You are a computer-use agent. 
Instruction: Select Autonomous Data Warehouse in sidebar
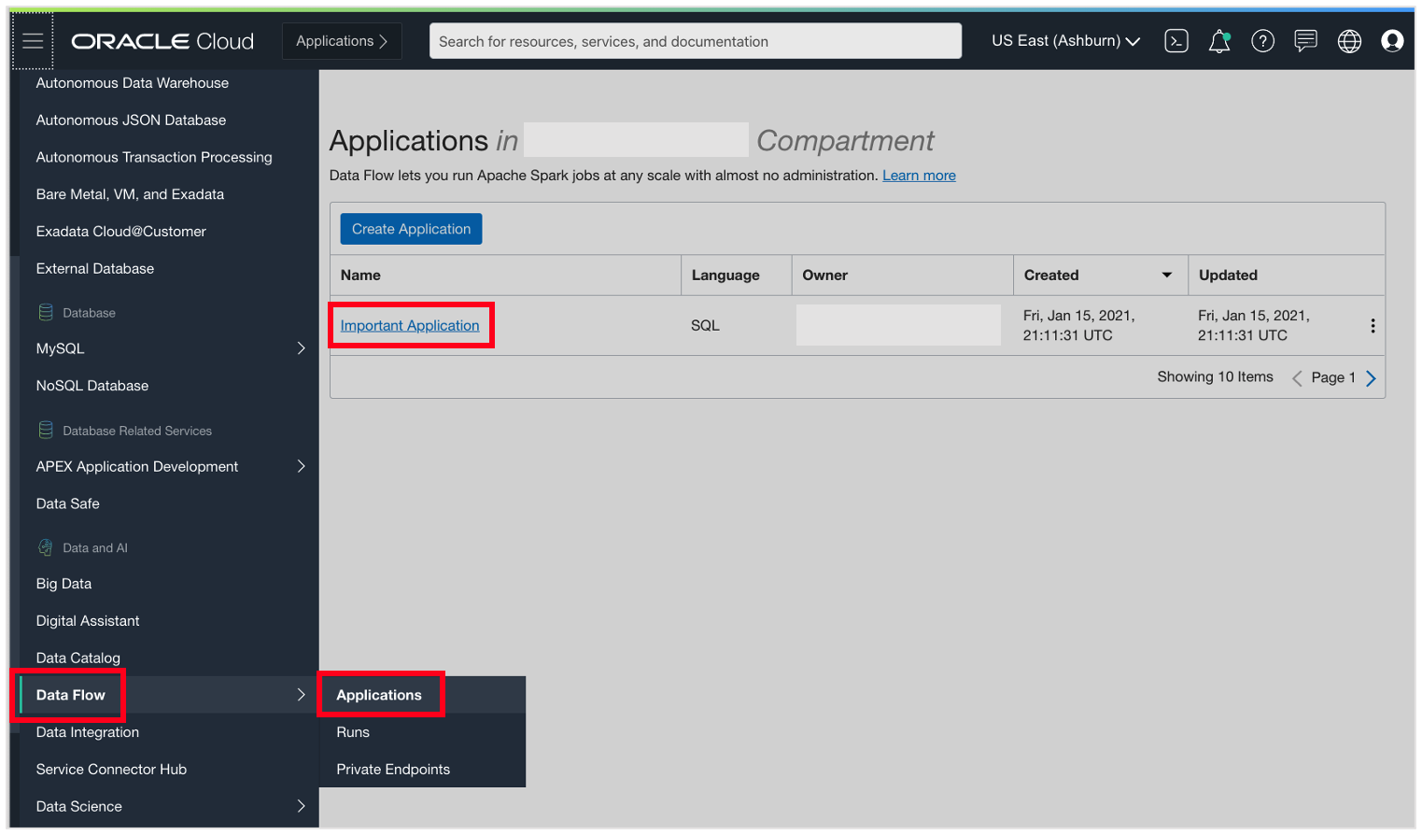[x=133, y=83]
